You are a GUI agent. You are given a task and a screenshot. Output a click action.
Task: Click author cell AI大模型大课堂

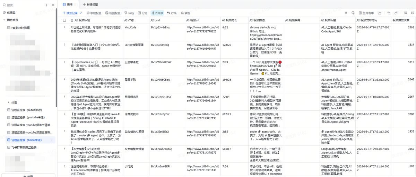click(x=136, y=154)
